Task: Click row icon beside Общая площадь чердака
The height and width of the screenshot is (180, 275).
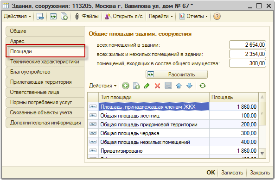Action: (93, 133)
